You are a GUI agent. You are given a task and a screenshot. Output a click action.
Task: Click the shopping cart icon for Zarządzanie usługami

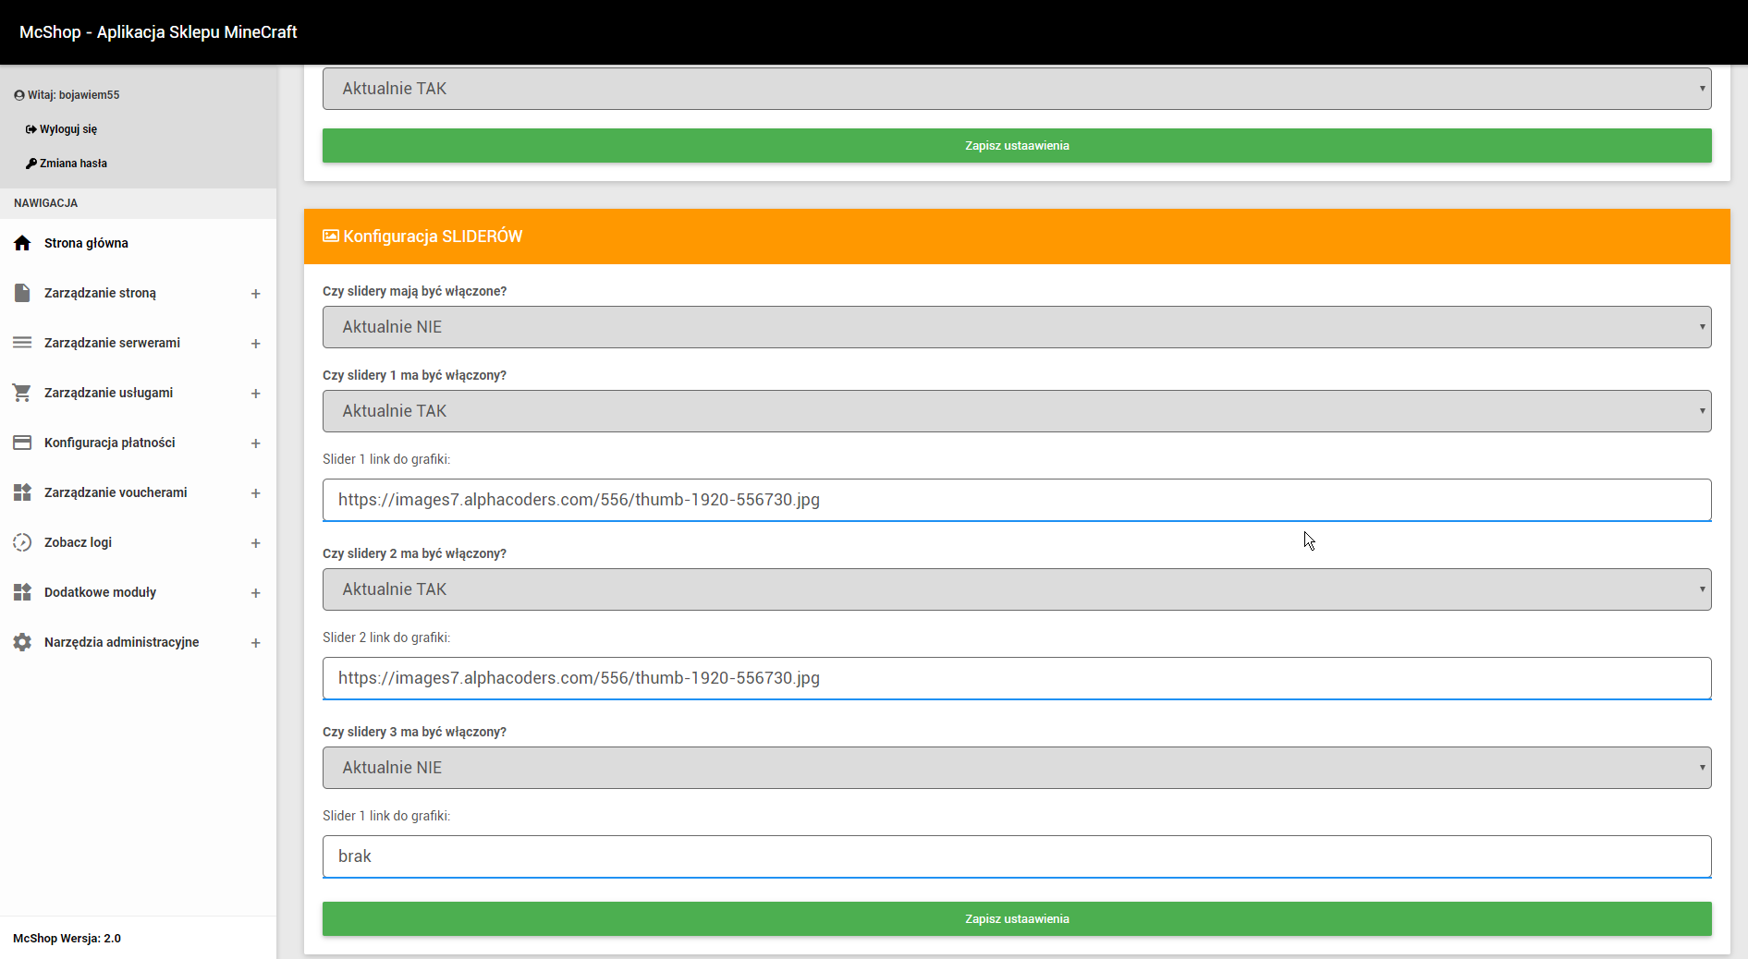pyautogui.click(x=22, y=393)
